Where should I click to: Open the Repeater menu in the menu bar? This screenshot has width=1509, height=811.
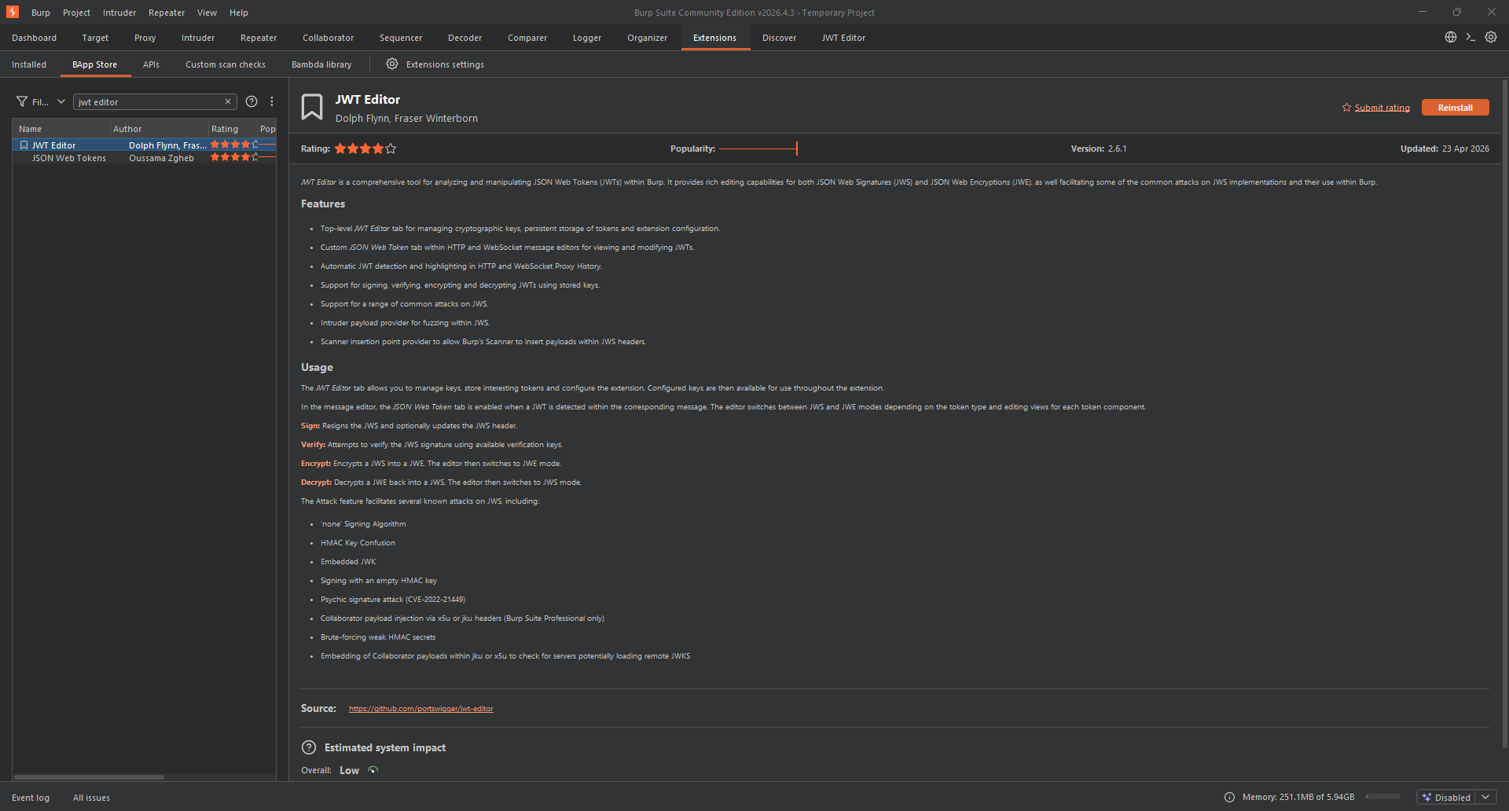(x=167, y=13)
